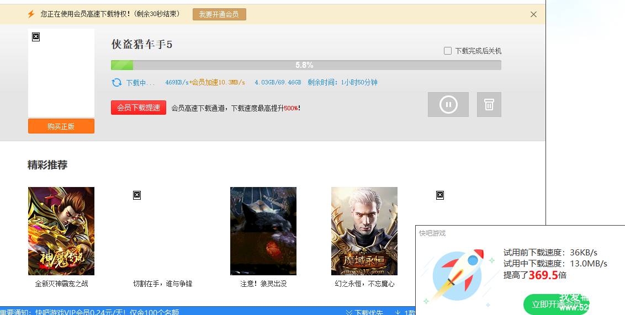The height and width of the screenshot is (315, 625).
Task: Click broken image icon on game cover
Action: coord(36,37)
